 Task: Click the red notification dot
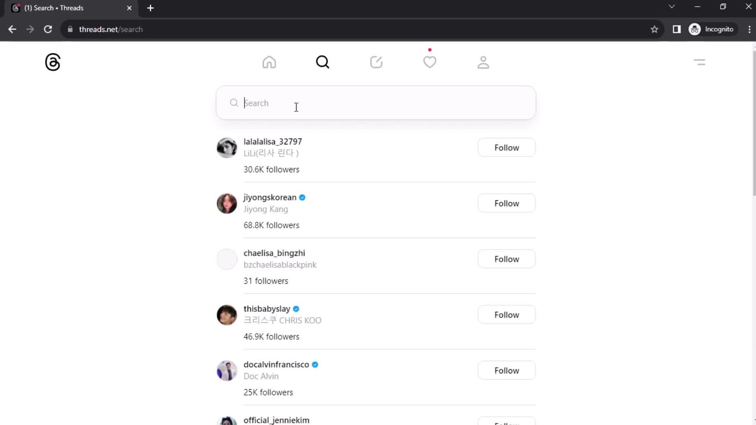pos(430,50)
